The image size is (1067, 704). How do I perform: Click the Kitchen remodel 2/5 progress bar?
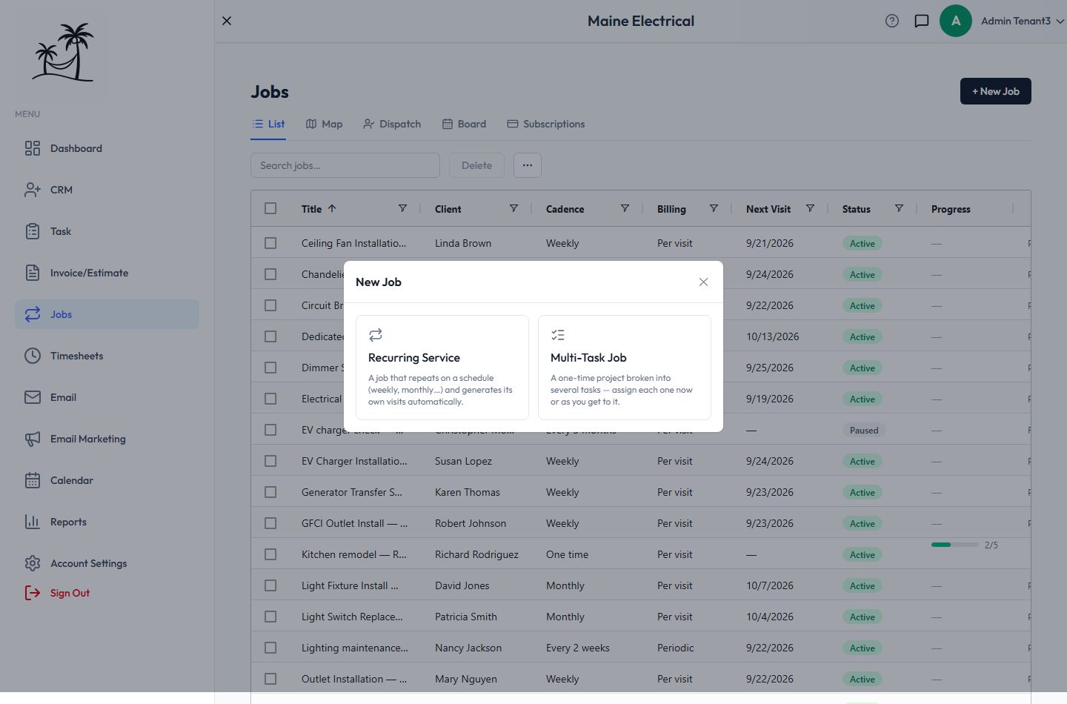(x=955, y=545)
